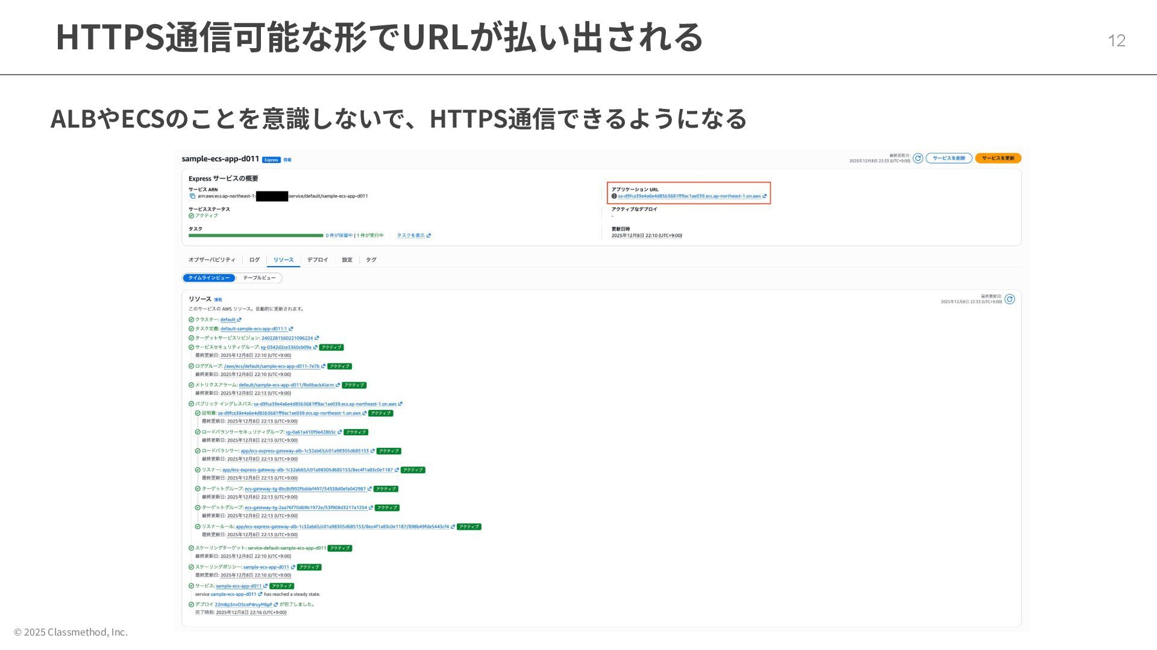Switch to テーブルビュー toggle
Image resolution: width=1157 pixels, height=650 pixels.
259,278
